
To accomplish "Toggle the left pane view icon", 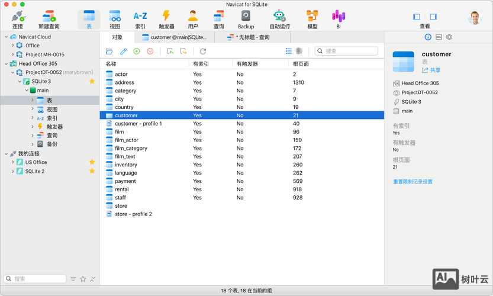I will tap(417, 17).
